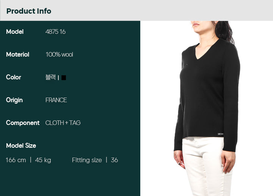Screen dimensions: 273x196
Task: Click the white hem tag on sweater
Action: (220, 134)
